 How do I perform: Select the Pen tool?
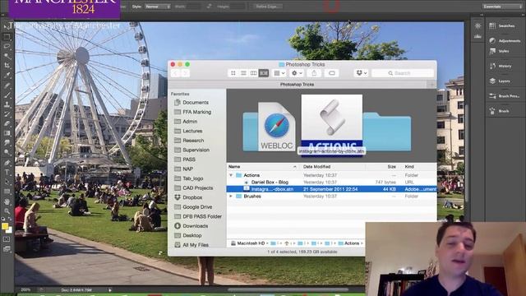[7, 163]
